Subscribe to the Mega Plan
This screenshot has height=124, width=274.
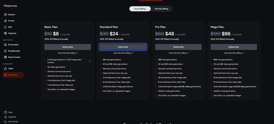pyautogui.click(x=234, y=47)
